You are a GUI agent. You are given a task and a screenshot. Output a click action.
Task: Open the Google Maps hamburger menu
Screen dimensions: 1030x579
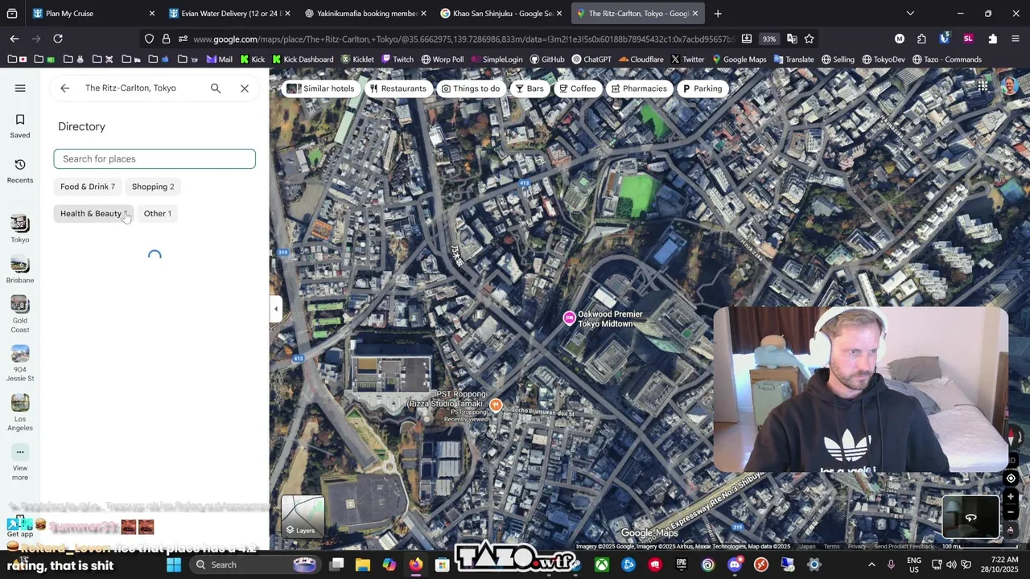tap(20, 88)
